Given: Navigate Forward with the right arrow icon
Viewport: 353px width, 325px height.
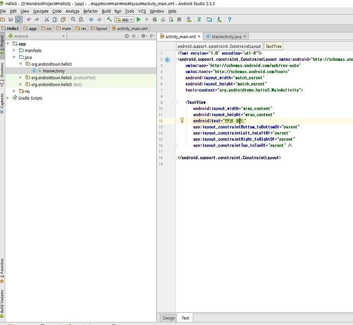Looking at the screenshot, I should (99, 20).
